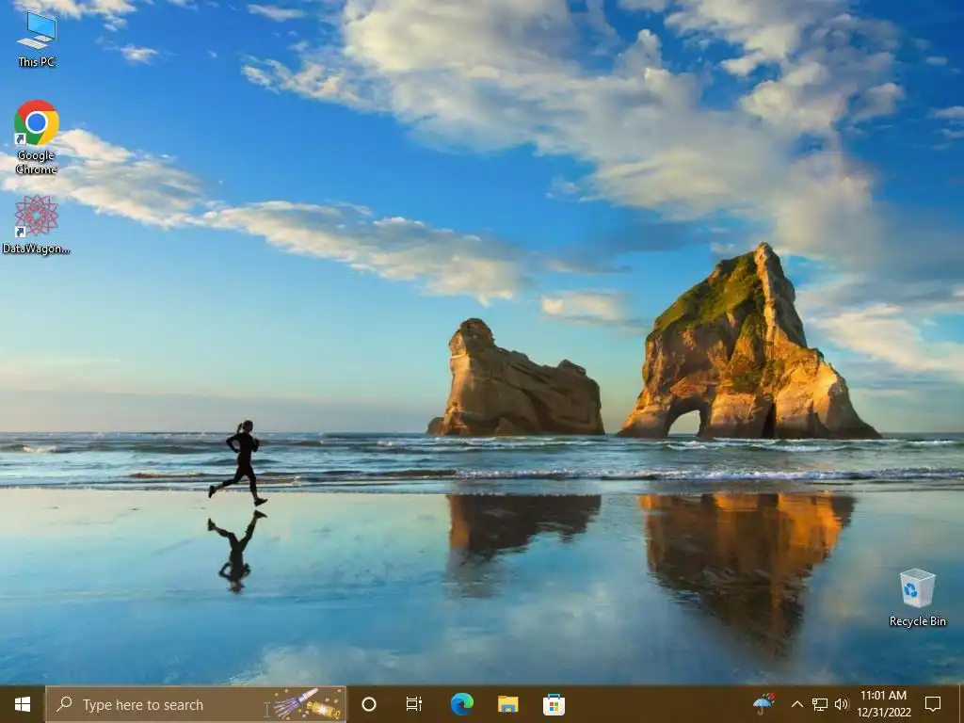Open Microsoft Store from the taskbar

[x=554, y=704]
